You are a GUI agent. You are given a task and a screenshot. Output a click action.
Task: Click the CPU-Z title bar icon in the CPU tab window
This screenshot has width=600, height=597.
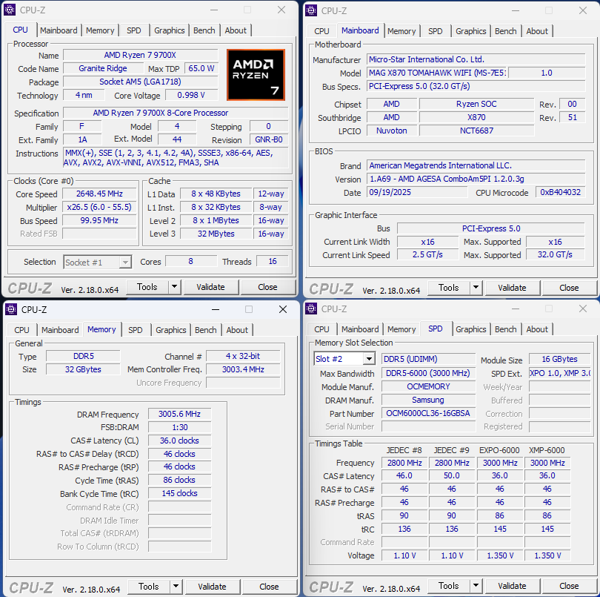tap(10, 10)
